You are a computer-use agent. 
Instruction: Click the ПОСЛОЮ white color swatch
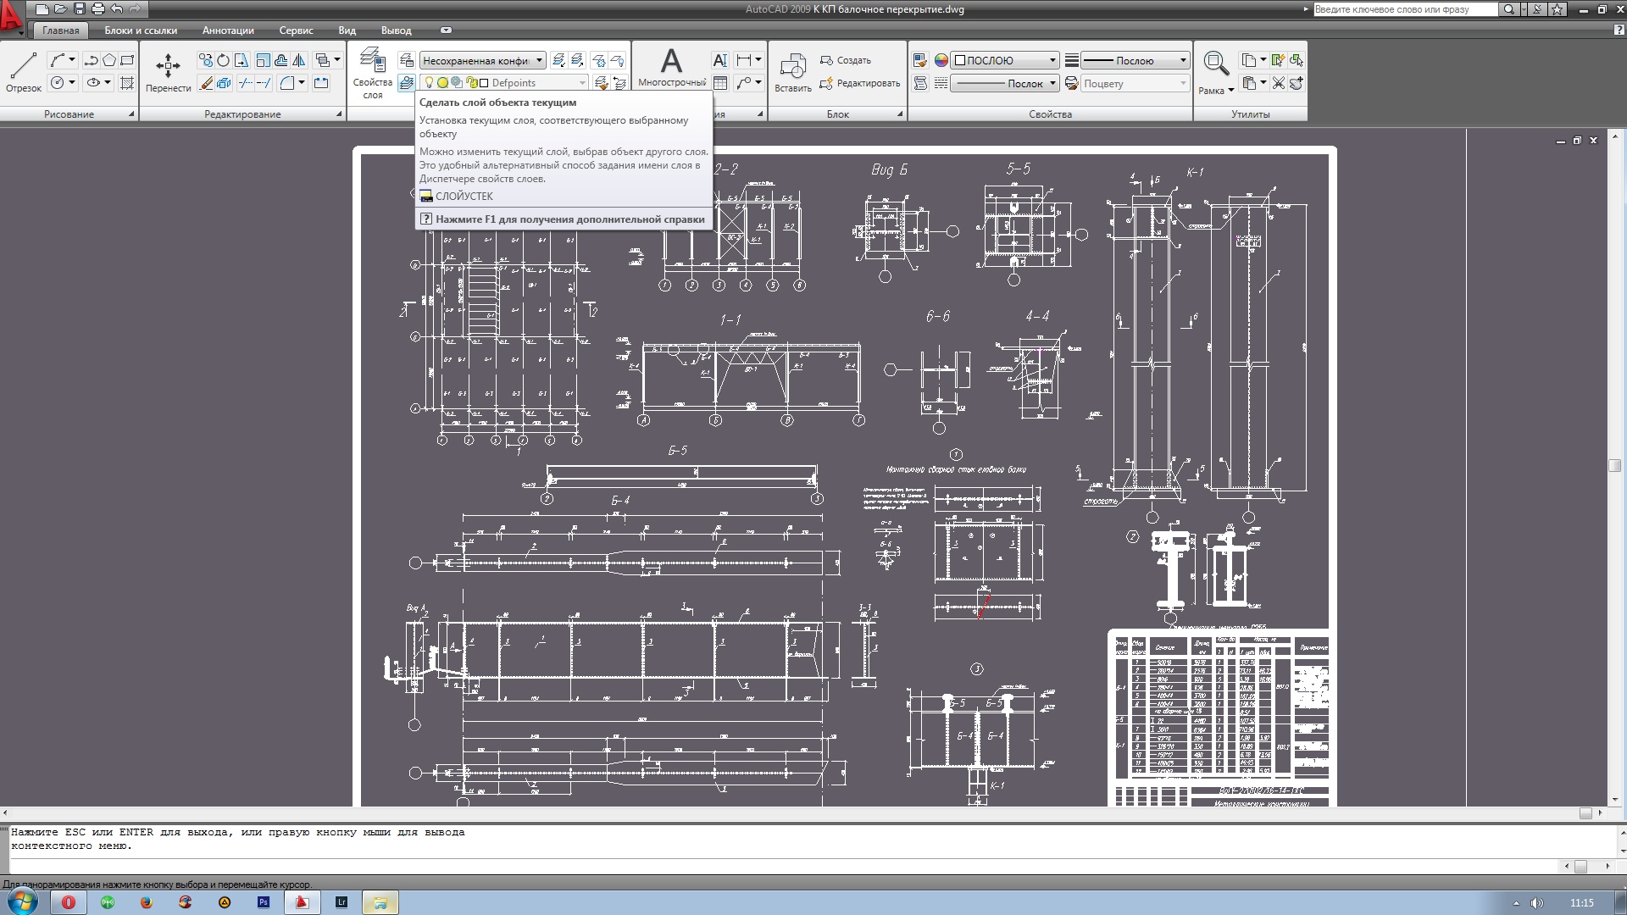pos(960,61)
